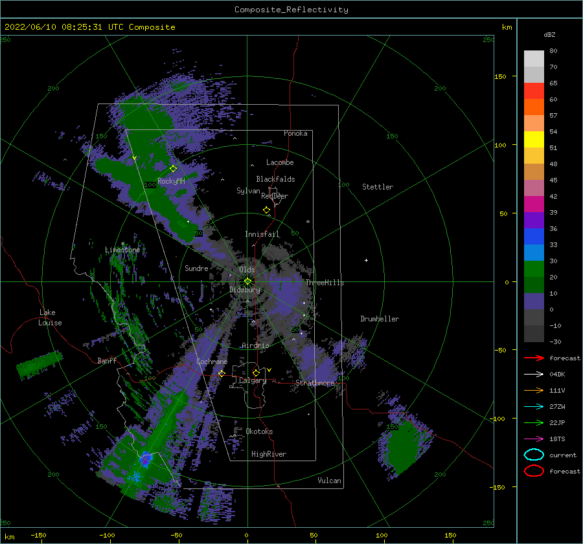Viewport: 583px width, 544px height.
Task: Click the yellow diamond marker above Calgary
Action: pos(256,373)
